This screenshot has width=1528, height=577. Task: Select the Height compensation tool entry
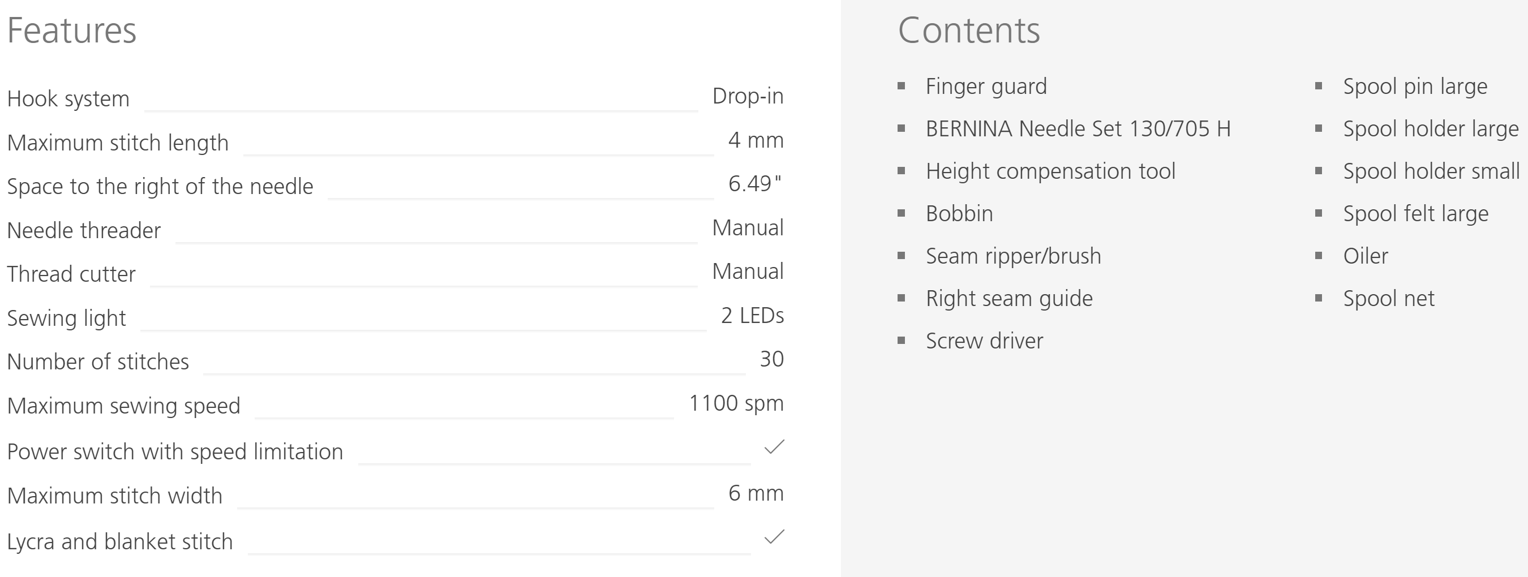point(1050,171)
